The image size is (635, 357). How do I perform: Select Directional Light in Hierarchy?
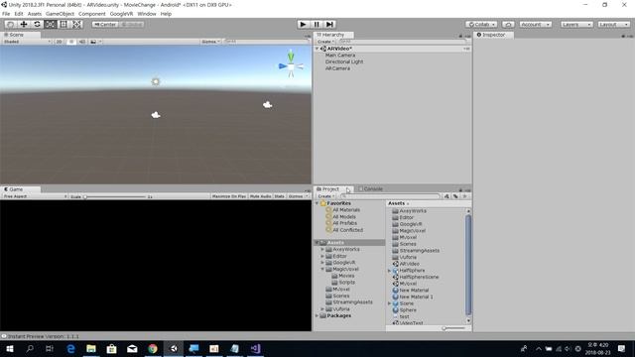click(x=344, y=61)
